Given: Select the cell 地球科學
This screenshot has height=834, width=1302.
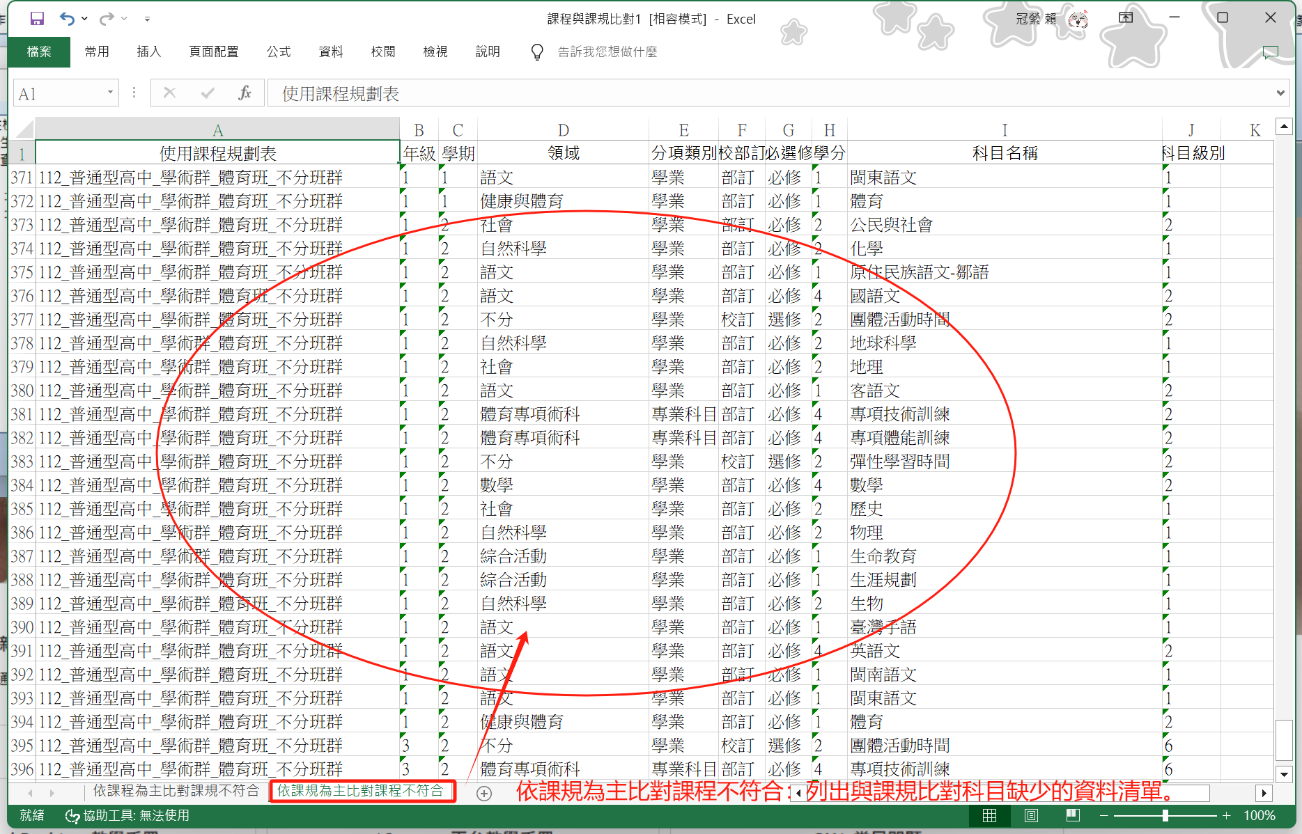Looking at the screenshot, I should pos(1005,343).
